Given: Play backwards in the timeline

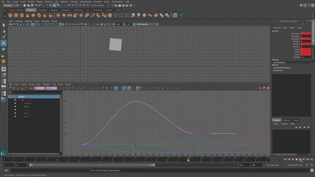Looking at the screenshot, I should [296, 159].
